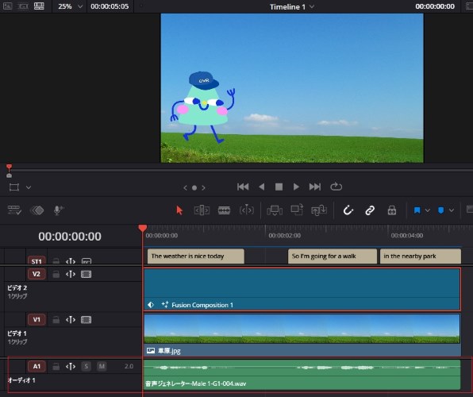Viewport: 473px width, 397px height.
Task: Go to first frame button
Action: pyautogui.click(x=243, y=187)
